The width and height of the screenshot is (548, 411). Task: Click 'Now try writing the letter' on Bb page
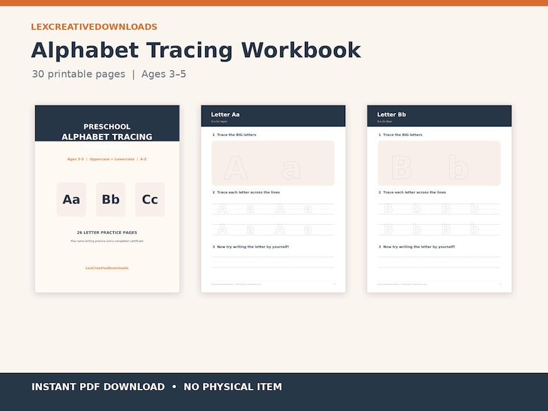419,247
